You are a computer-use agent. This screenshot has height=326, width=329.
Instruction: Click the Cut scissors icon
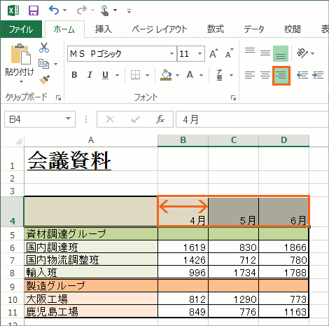click(x=44, y=48)
